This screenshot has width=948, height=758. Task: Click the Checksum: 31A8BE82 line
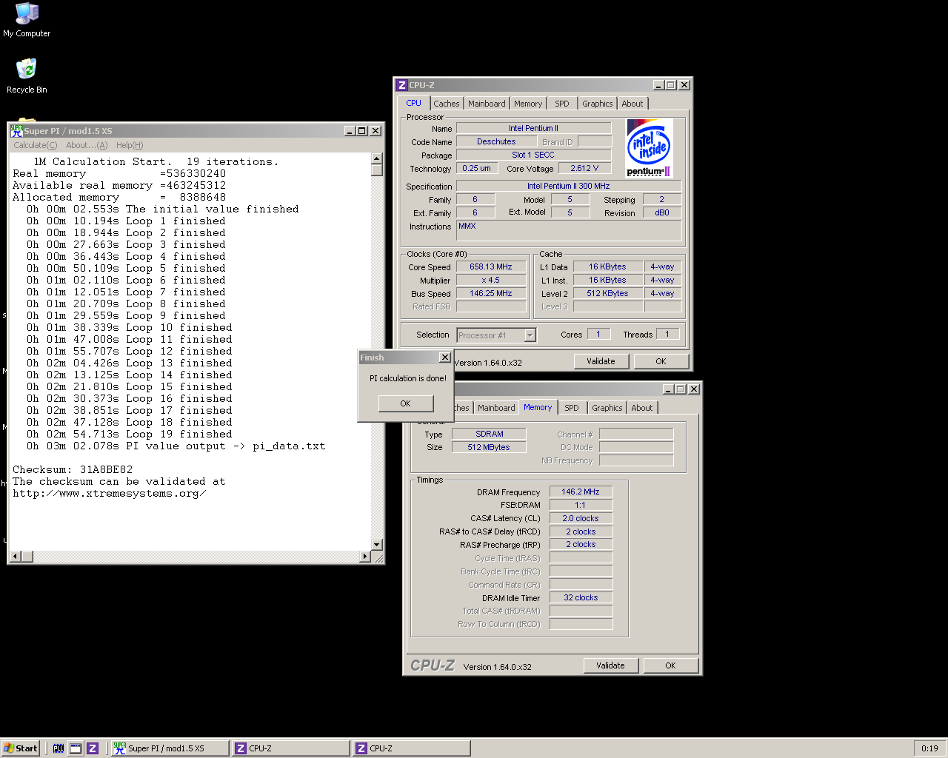73,469
